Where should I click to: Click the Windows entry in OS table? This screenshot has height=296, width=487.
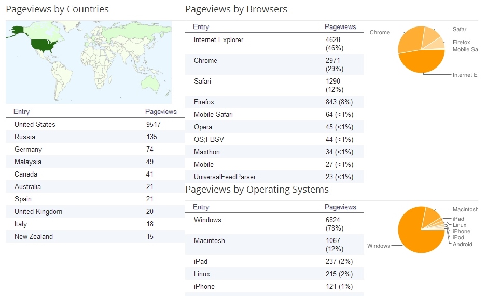point(207,220)
